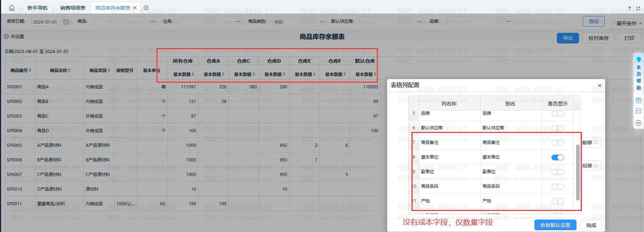Screen dimensions: 644x232
Task: Click the up arrow icon at top right
Action: [x=630, y=8]
